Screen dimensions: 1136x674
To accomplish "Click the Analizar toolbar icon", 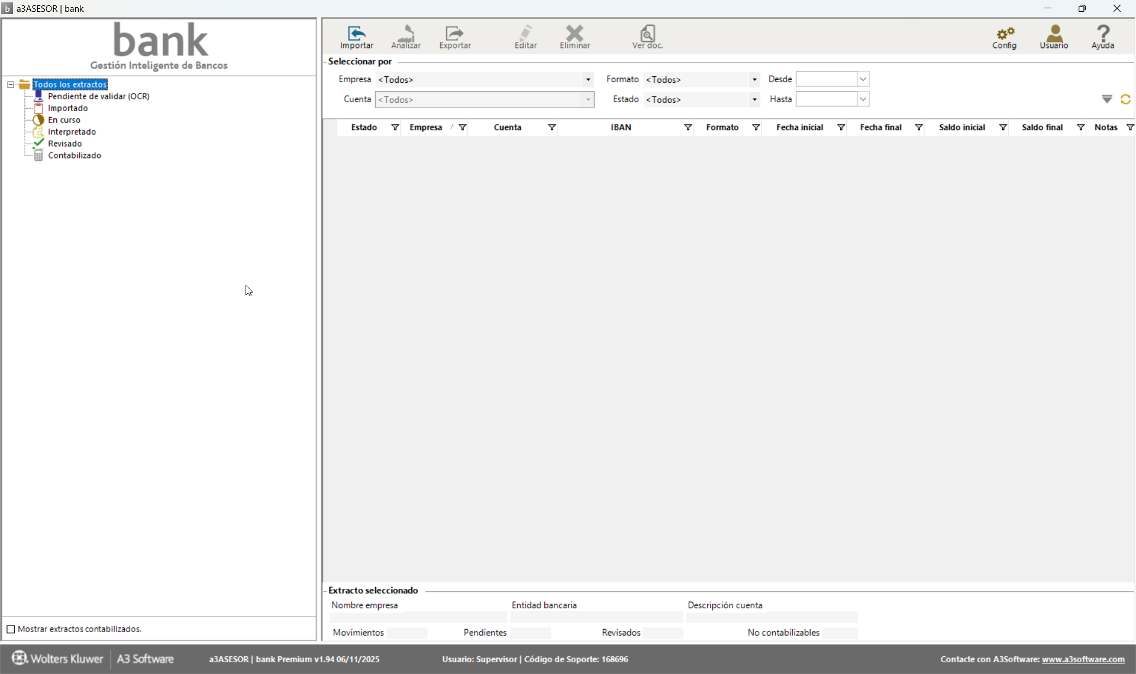I will (x=406, y=37).
